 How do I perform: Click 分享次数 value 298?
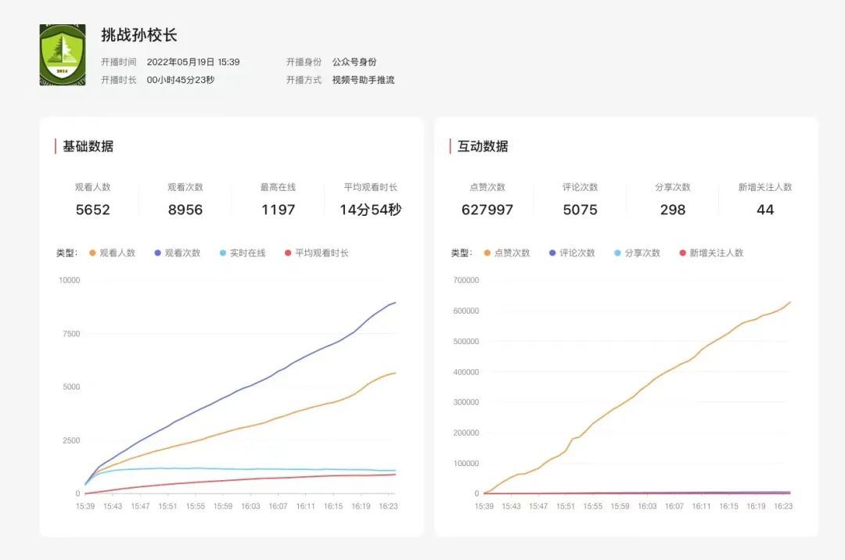(673, 210)
